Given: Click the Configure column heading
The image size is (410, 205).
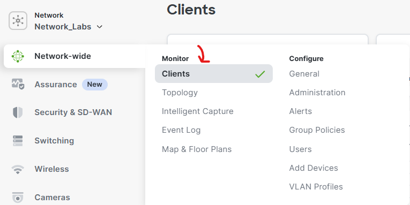Looking at the screenshot, I should click(x=306, y=59).
